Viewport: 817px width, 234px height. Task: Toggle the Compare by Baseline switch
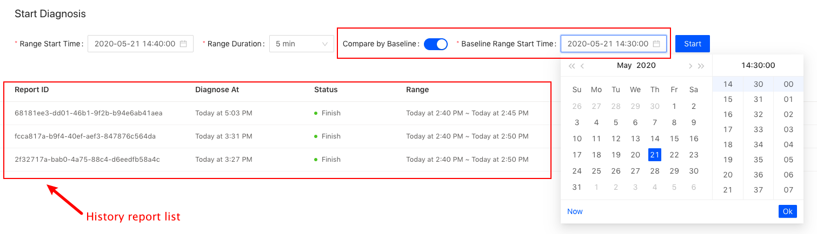coord(435,44)
